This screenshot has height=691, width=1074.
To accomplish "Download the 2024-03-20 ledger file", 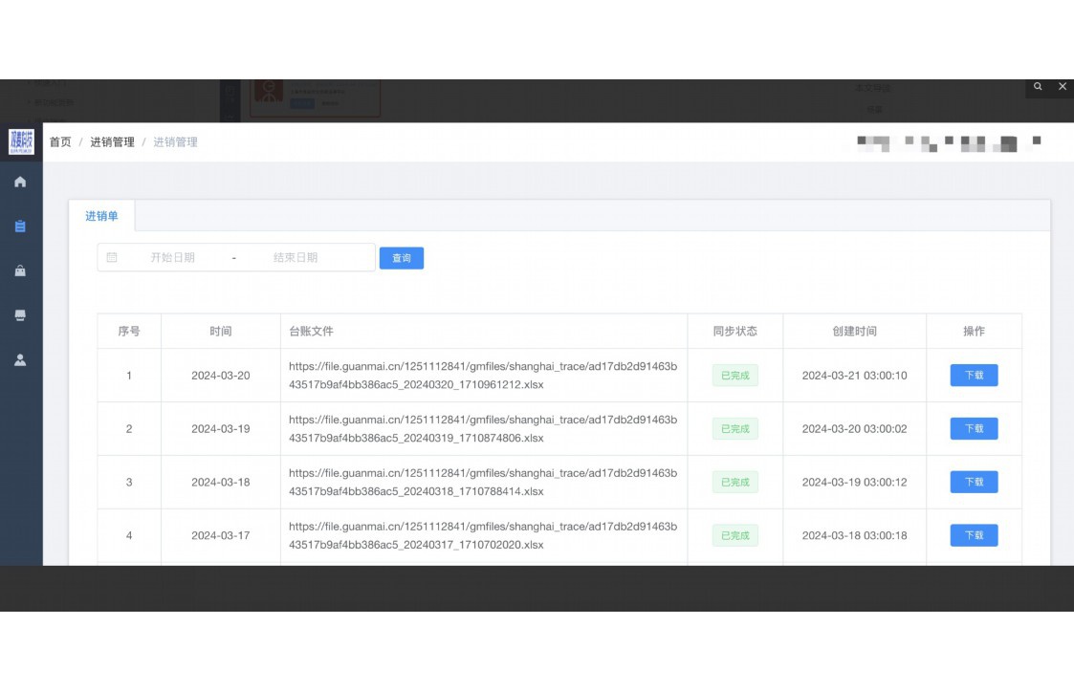I will 974,376.
